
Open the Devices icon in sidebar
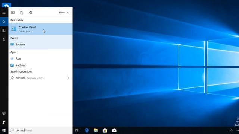point(4,39)
